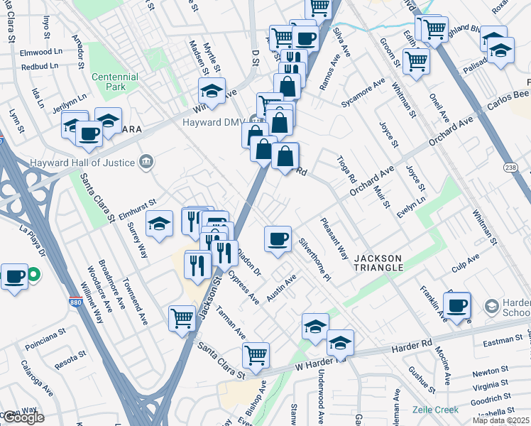The image size is (531, 426).
Task: Click the Interstate 880 highway shield
Action: (x=75, y=302)
